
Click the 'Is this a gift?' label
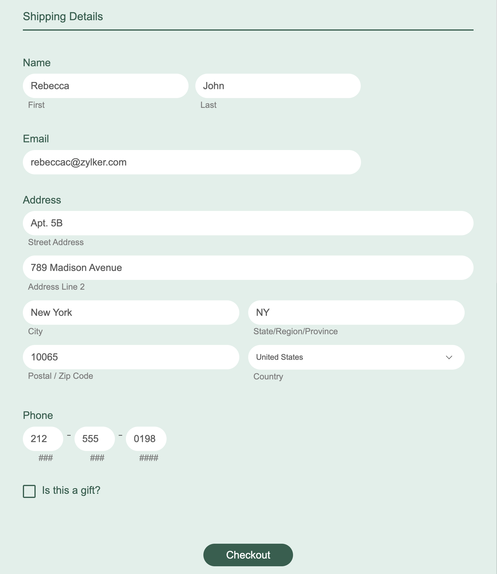71,490
